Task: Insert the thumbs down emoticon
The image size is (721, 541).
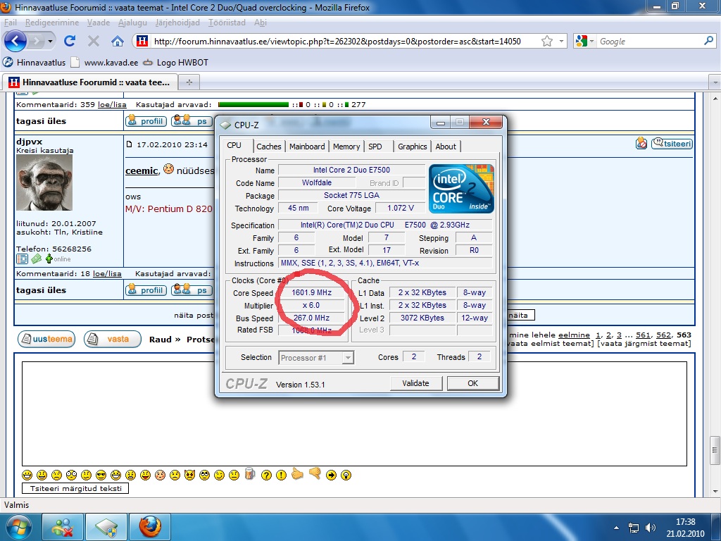Action: click(315, 473)
